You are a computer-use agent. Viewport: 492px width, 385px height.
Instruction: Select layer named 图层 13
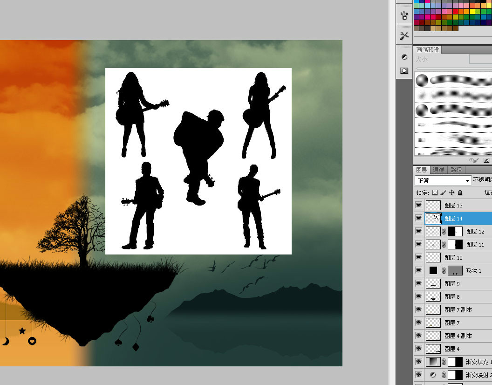[x=453, y=206]
